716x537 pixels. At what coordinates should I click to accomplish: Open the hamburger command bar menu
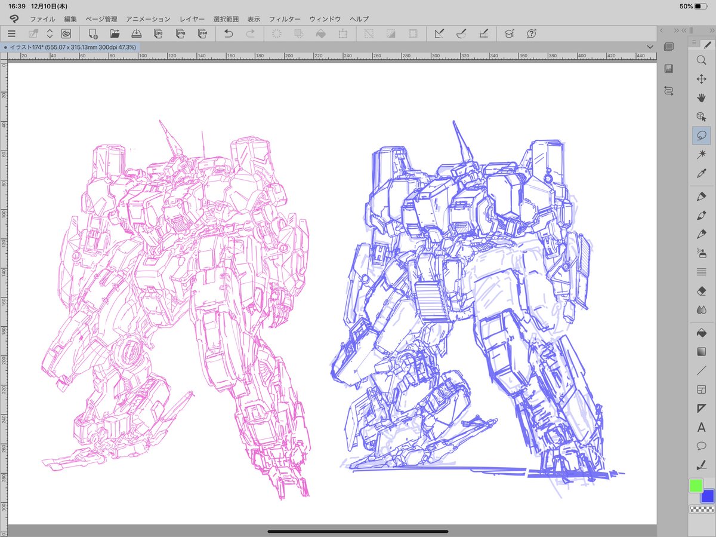pos(12,34)
